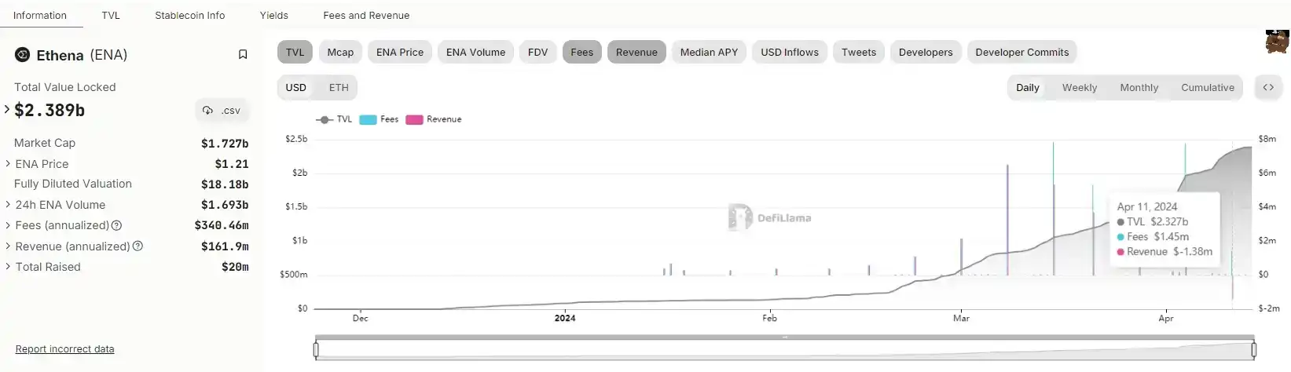Click the Ethena logo icon
Viewport: 1291px width, 372px height.
(x=23, y=55)
